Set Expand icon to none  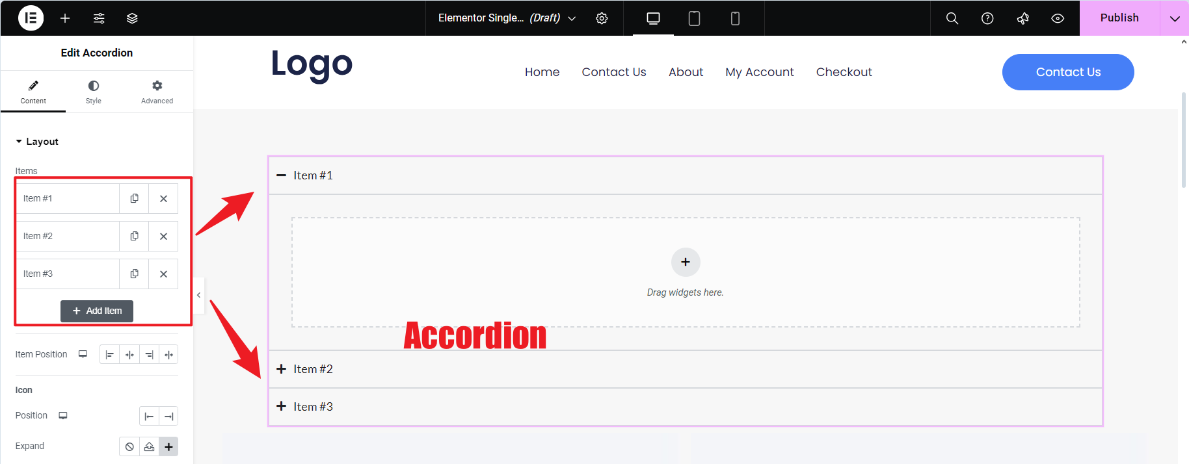pyautogui.click(x=129, y=446)
